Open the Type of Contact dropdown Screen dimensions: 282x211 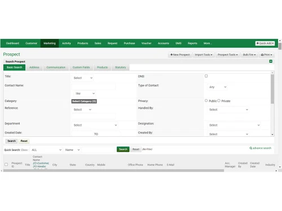[218, 87]
